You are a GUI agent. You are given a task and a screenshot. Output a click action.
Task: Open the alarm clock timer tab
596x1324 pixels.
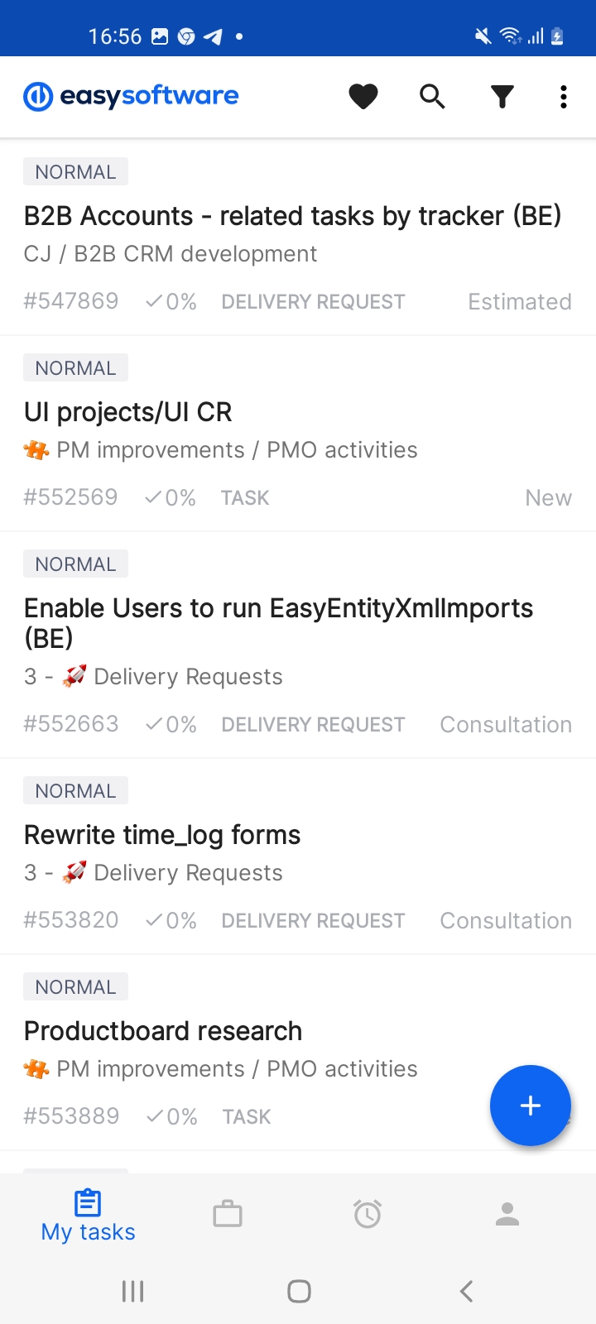(368, 1214)
